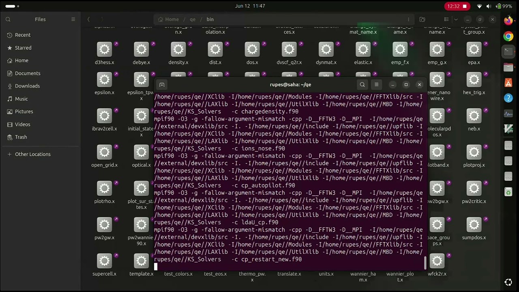Click the terminal vertical scrollbar
Screen dimensions: 519x292
point(425,263)
